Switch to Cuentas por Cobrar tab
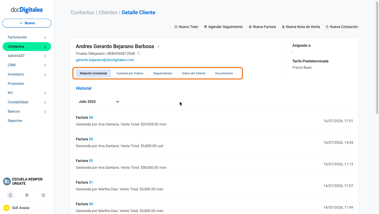This screenshot has width=379, height=214. point(130,73)
